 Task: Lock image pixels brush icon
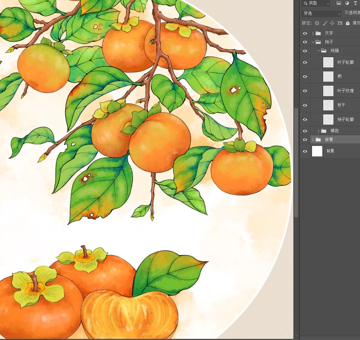[x=325, y=23]
